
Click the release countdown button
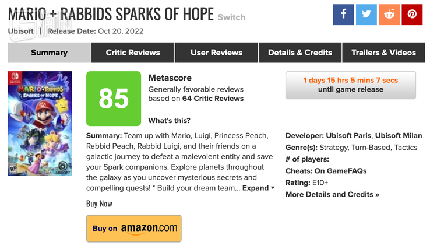(x=351, y=85)
